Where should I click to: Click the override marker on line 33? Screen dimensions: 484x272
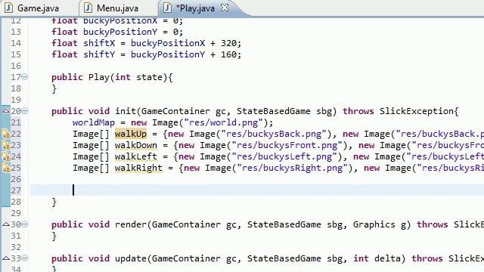click(6, 258)
